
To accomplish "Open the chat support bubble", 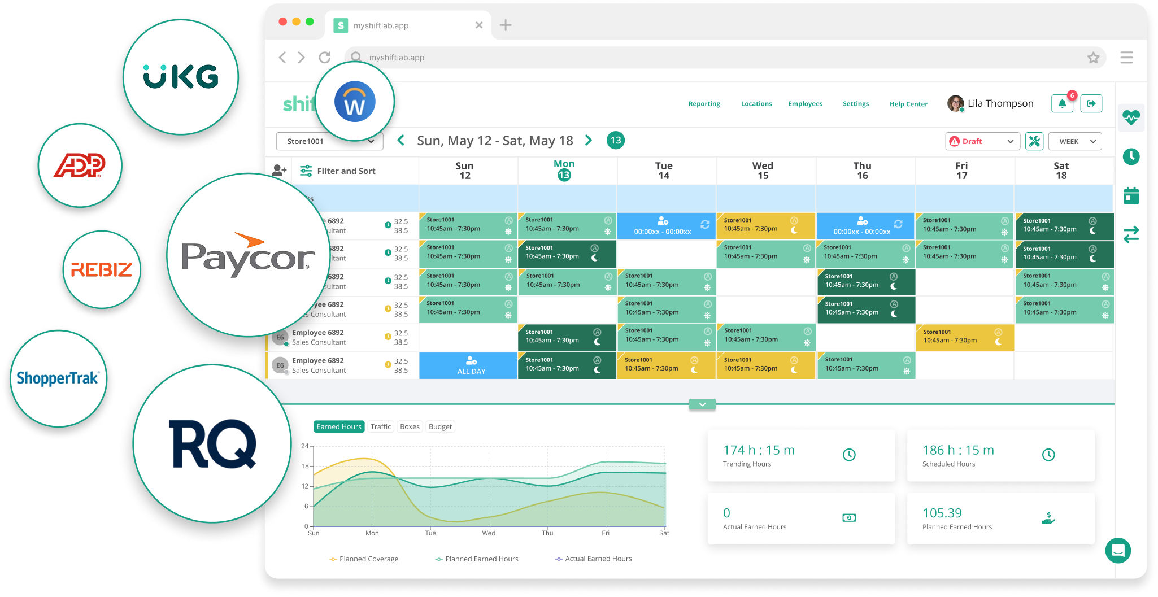I will [1118, 550].
